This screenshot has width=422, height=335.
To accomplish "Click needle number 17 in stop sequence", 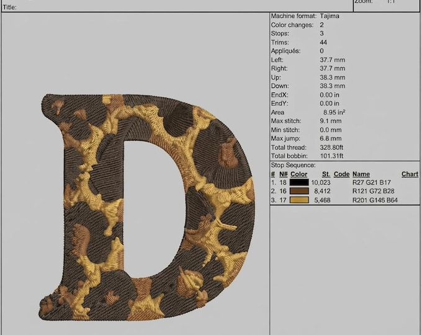I will pos(282,200).
